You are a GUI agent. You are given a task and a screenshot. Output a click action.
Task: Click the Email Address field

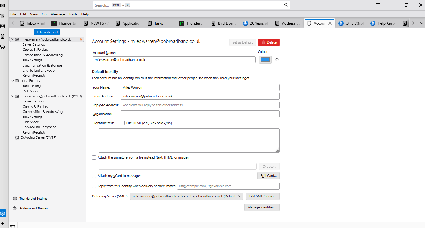tap(200, 96)
